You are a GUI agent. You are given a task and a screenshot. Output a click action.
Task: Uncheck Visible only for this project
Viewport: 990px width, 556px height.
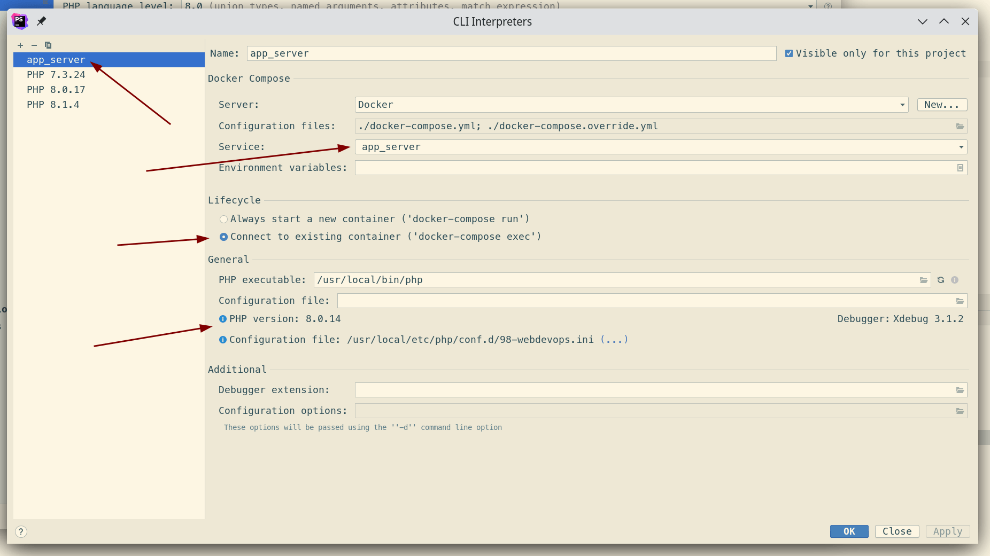click(789, 53)
